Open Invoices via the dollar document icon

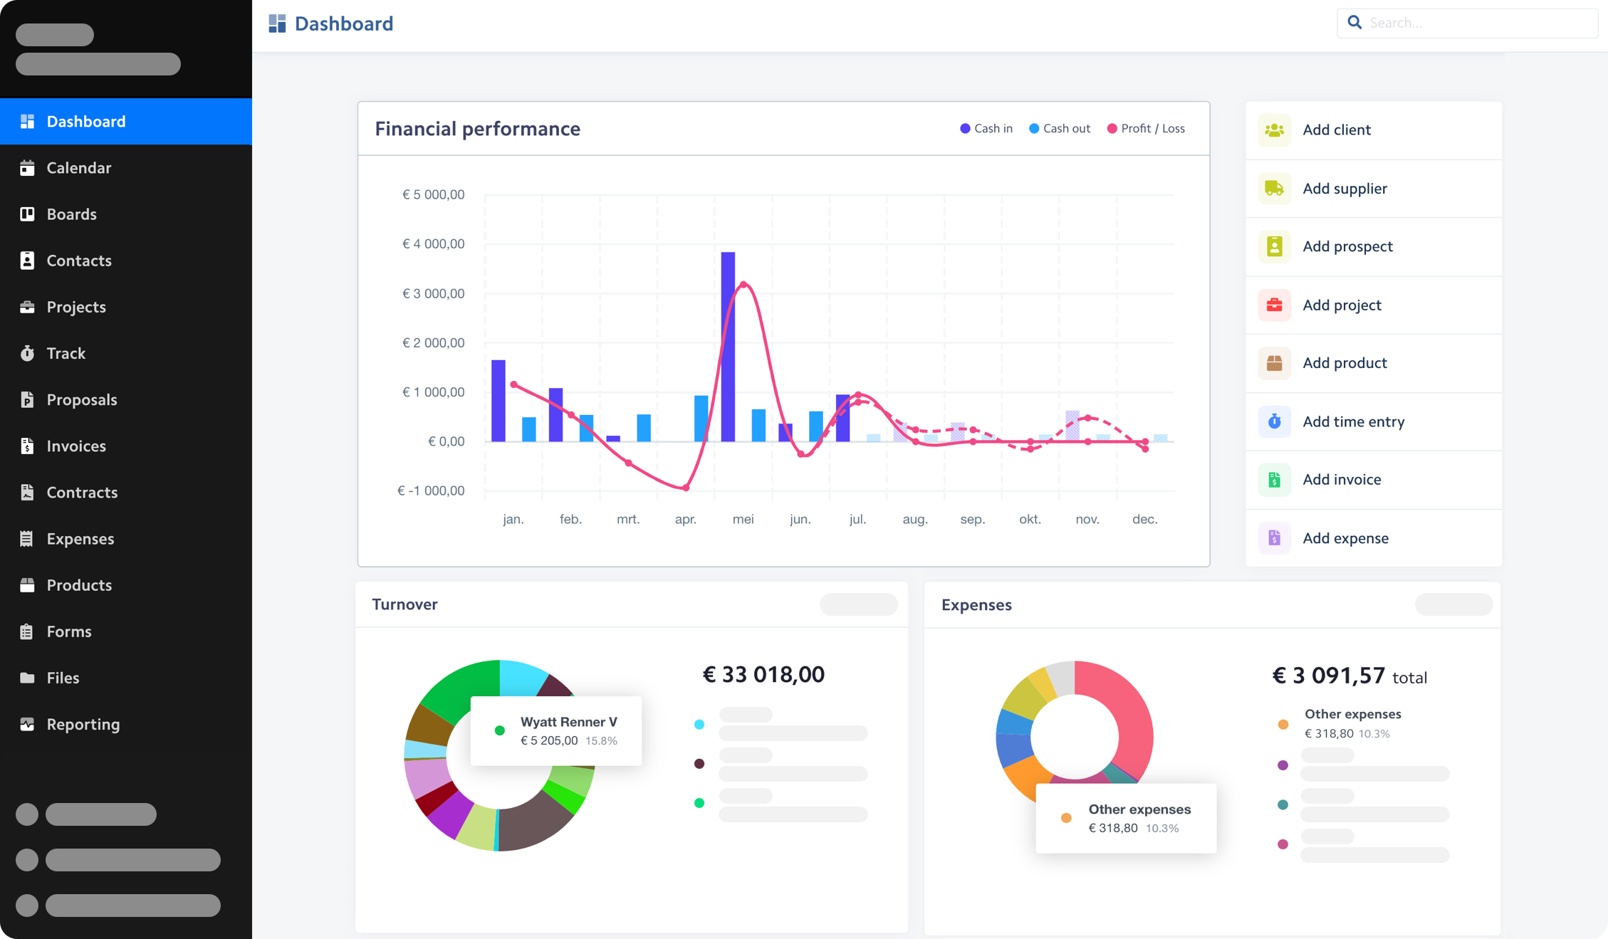pos(28,446)
